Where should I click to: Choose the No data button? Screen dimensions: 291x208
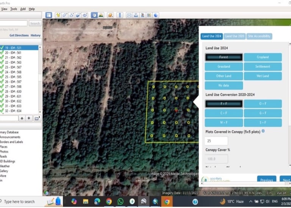pyautogui.click(x=224, y=85)
